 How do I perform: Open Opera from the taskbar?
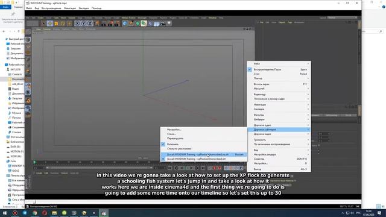pos(45,213)
